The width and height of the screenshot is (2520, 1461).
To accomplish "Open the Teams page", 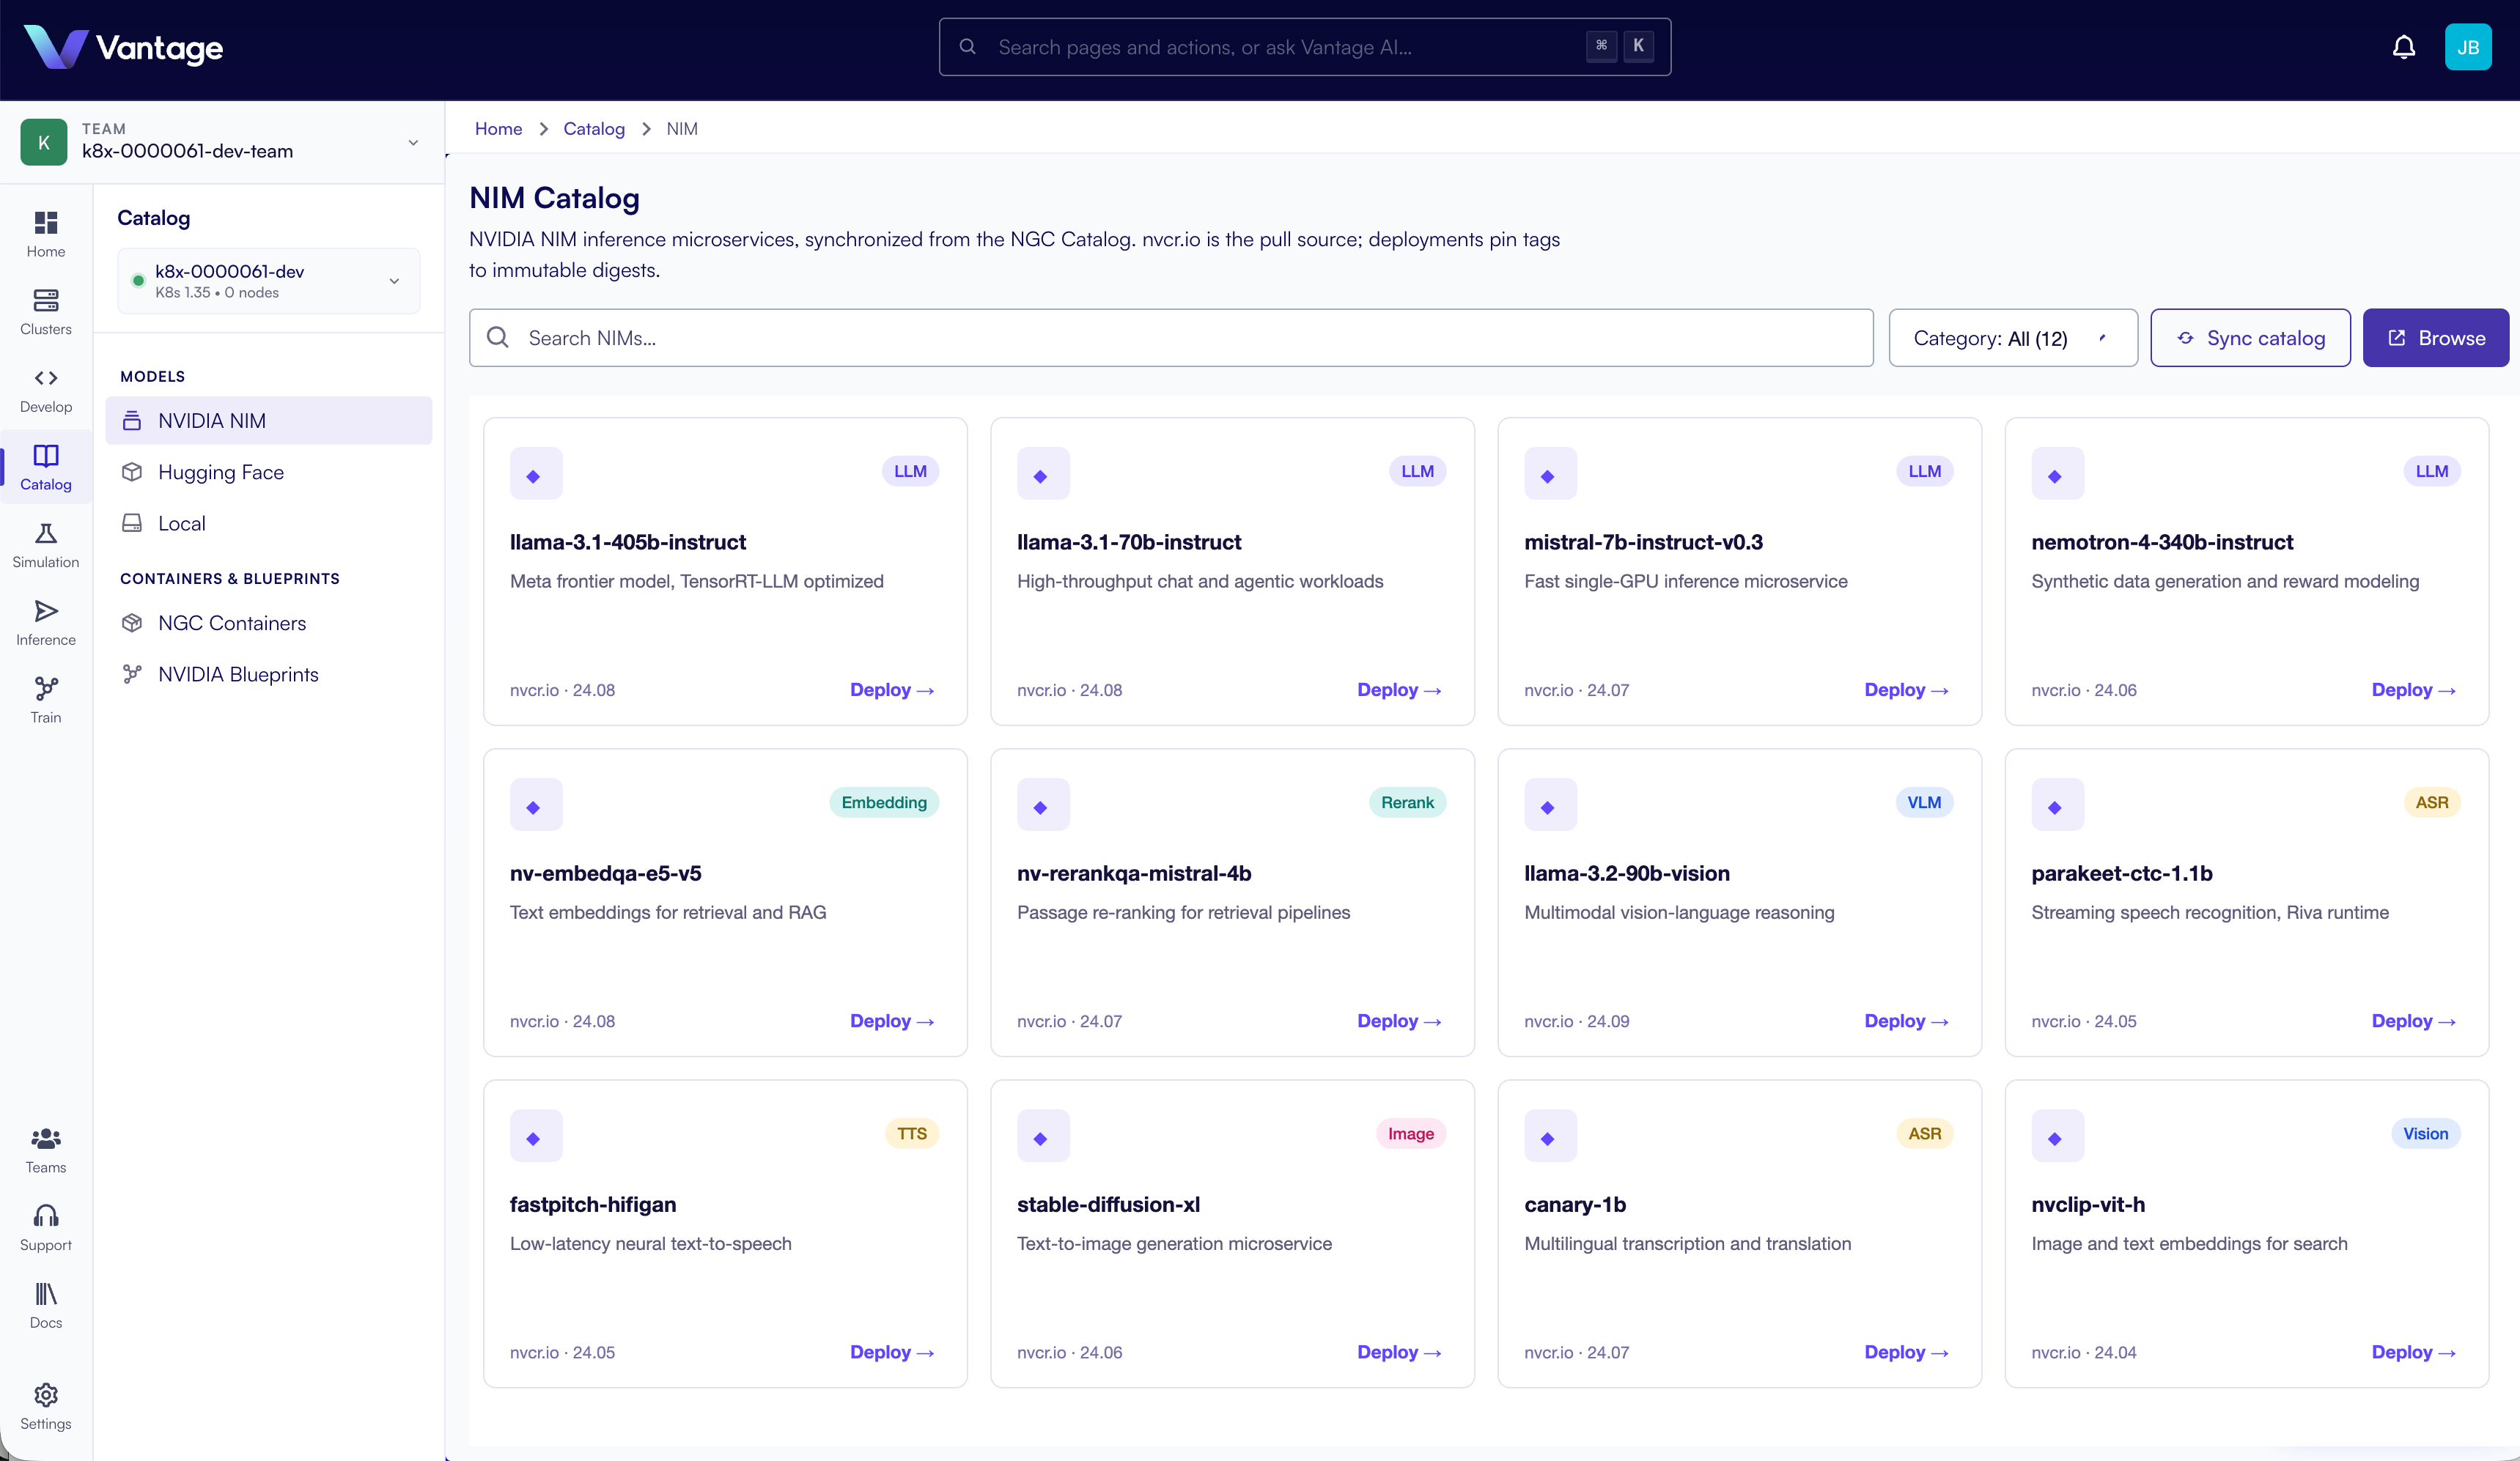I will tap(46, 1150).
